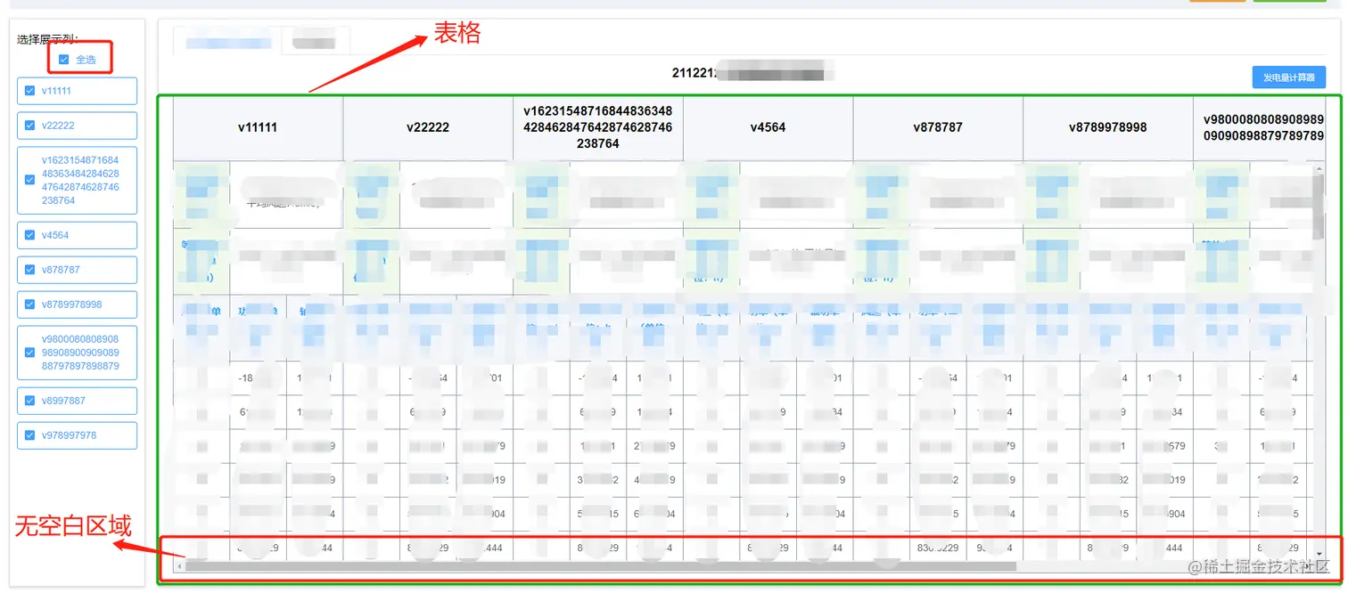Image resolution: width=1348 pixels, height=593 pixels.
Task: Click the table's horizontal scrollbar thumb
Action: (x=601, y=566)
